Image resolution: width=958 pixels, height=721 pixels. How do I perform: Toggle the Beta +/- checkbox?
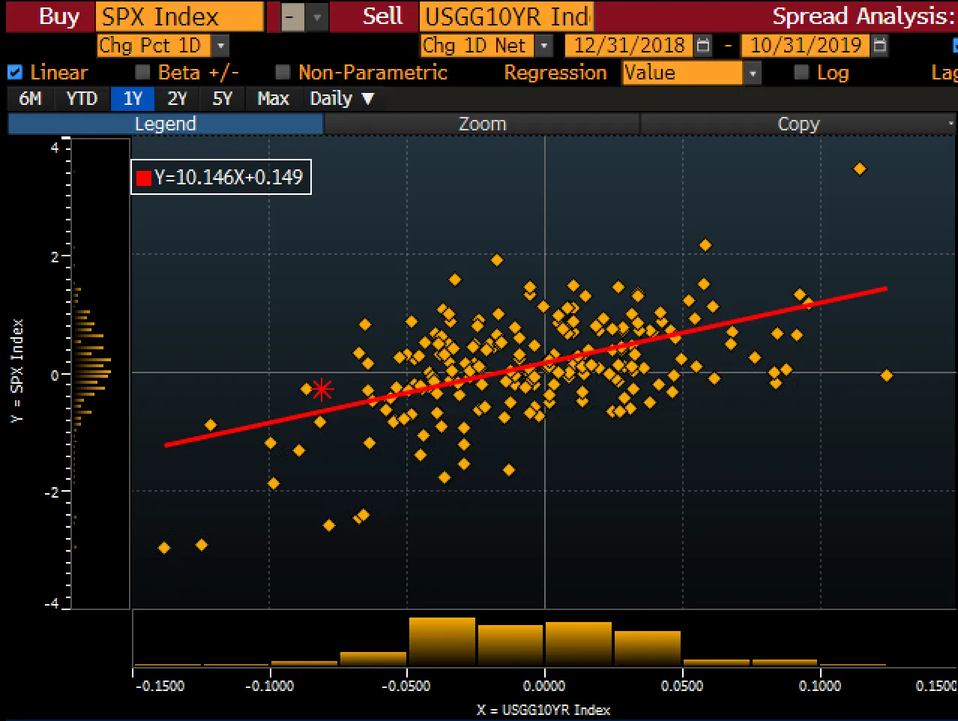click(142, 73)
